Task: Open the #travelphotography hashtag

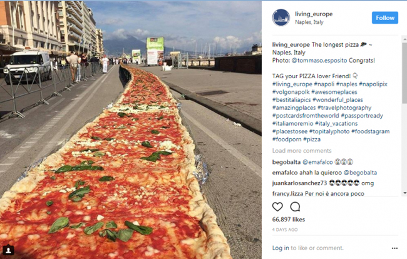Action: [344, 108]
